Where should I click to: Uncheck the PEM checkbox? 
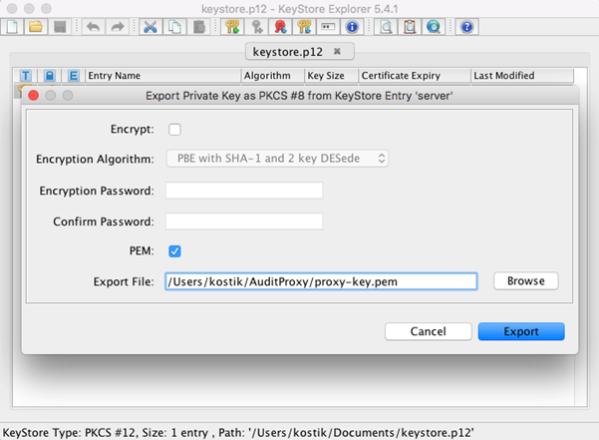(174, 251)
